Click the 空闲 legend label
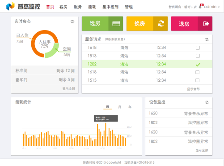 pyautogui.click(x=67, y=49)
